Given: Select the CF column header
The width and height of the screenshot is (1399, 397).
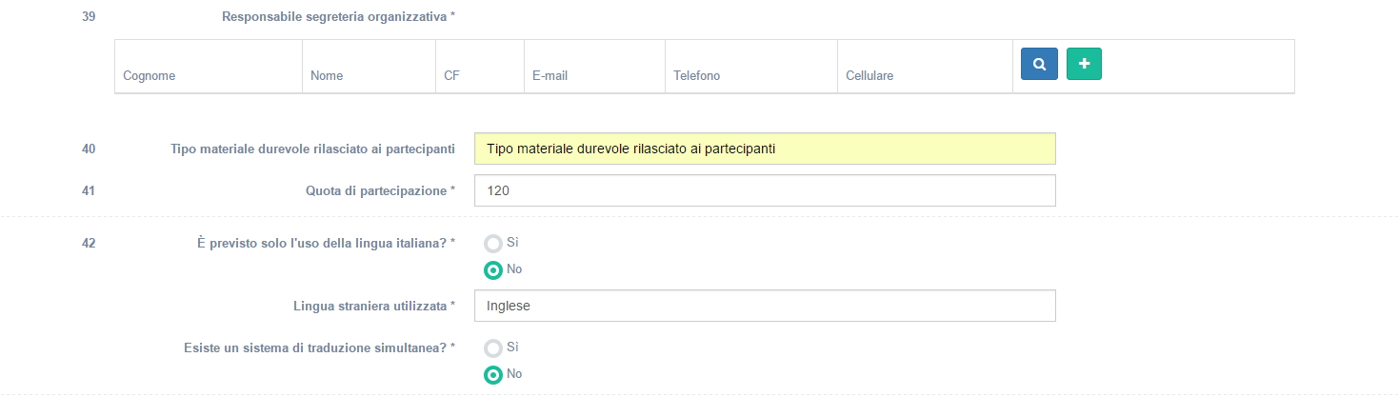Looking at the screenshot, I should (452, 75).
